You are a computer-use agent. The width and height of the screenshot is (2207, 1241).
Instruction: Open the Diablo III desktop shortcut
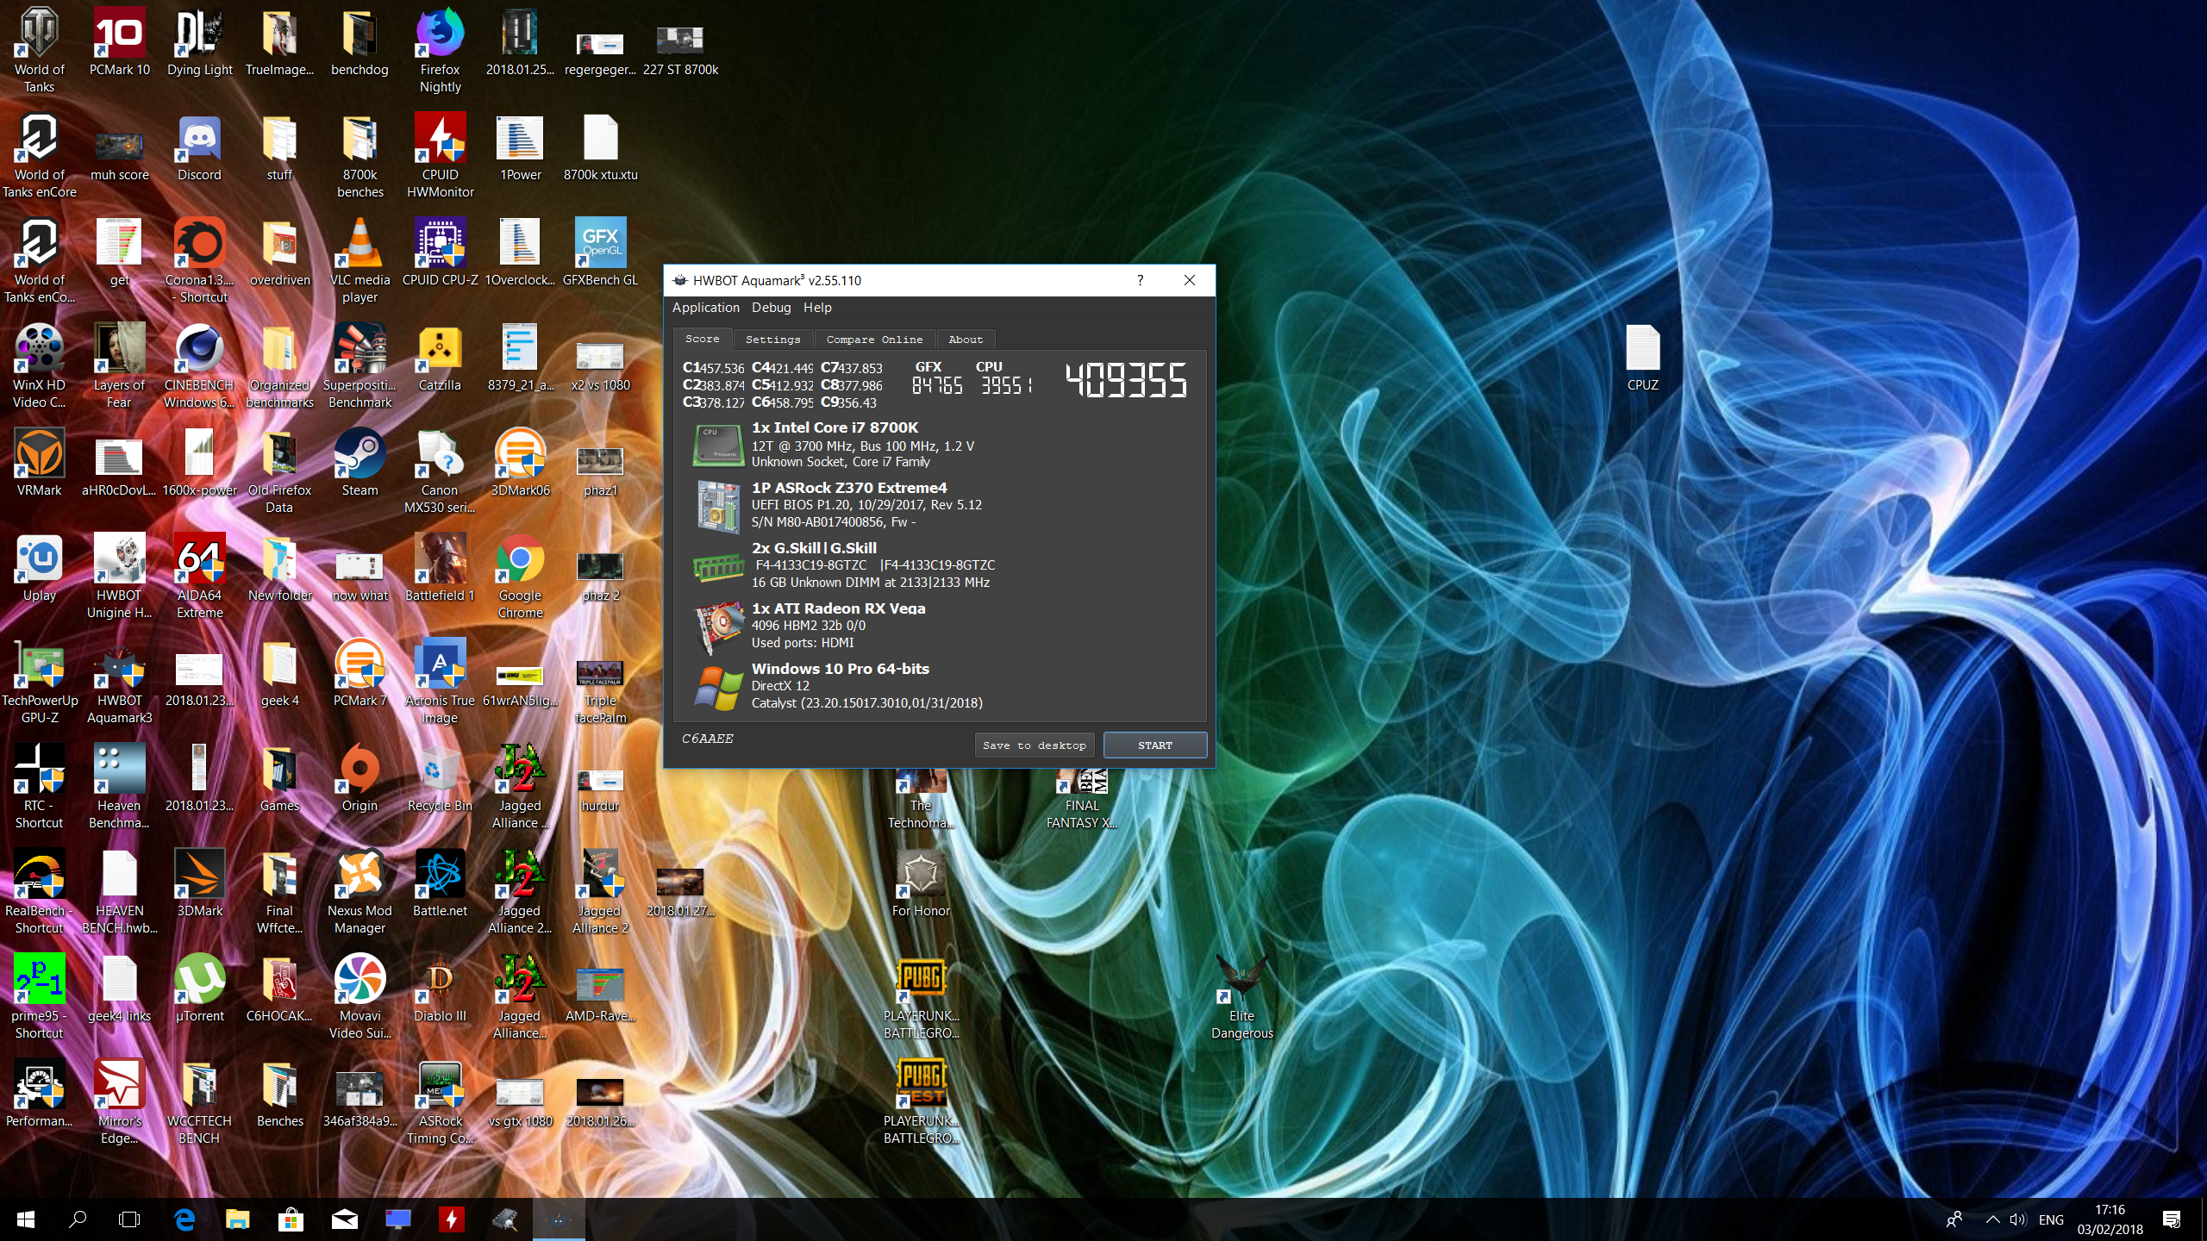(440, 989)
